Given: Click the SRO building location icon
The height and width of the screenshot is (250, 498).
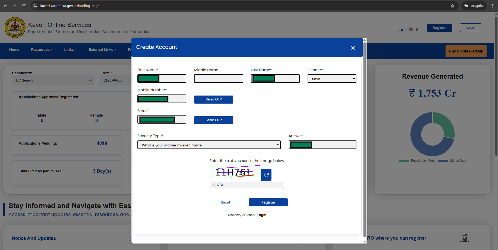Looking at the screenshot, I should click(x=464, y=238).
